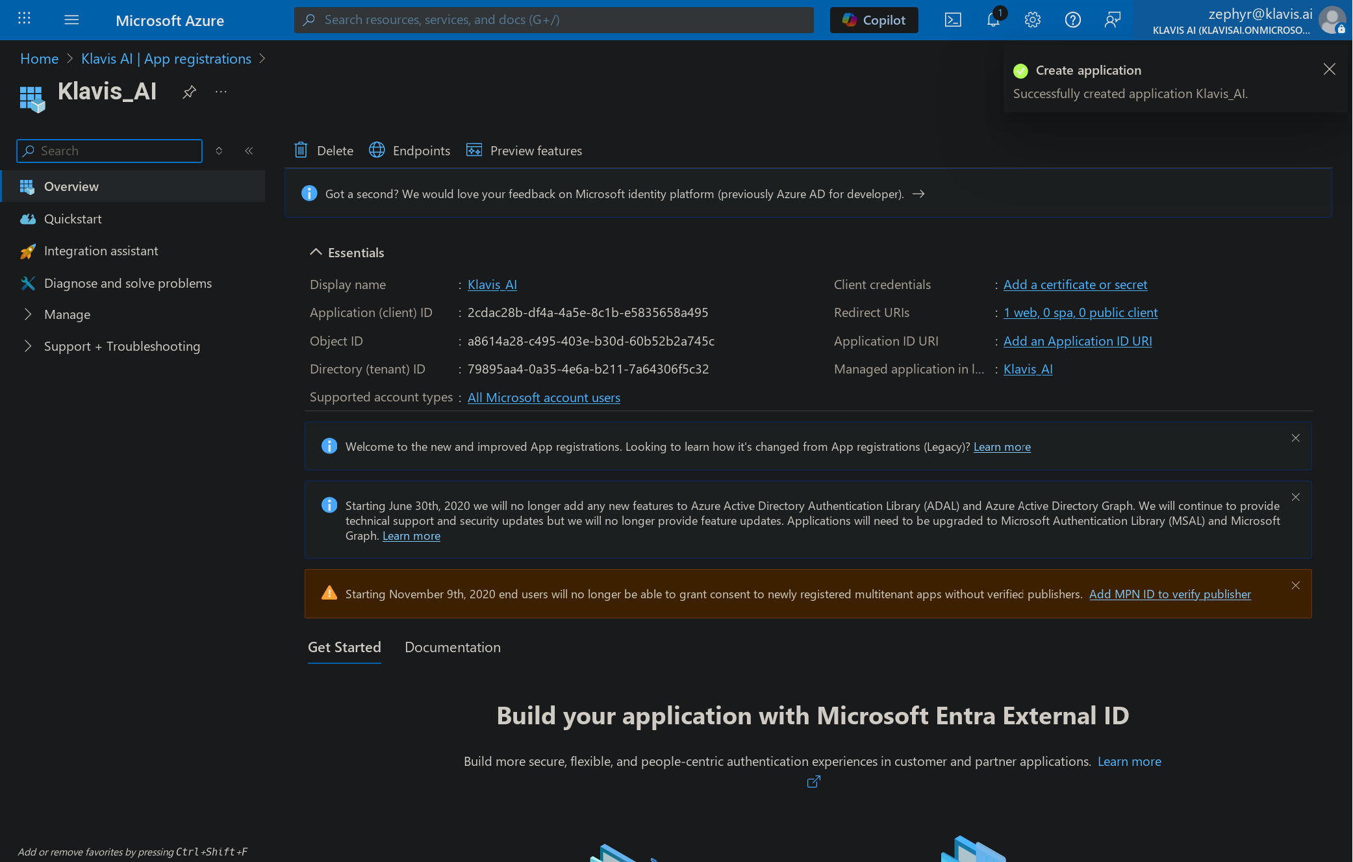
Task: Click the global resource search field
Action: point(553,19)
